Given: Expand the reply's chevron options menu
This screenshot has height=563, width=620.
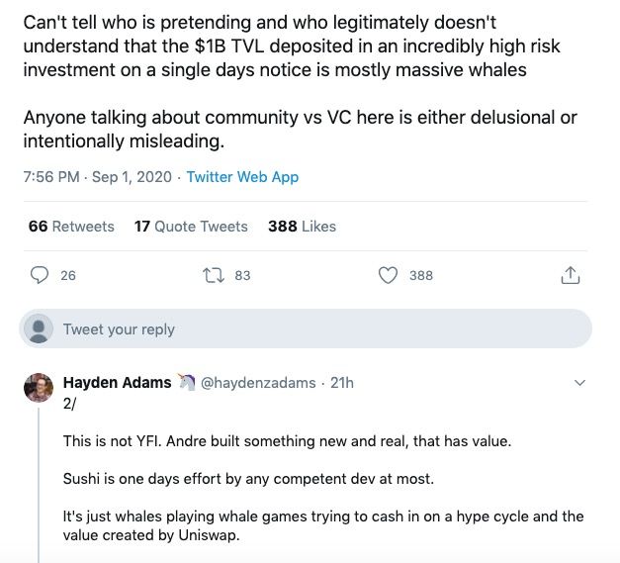Looking at the screenshot, I should [580, 383].
